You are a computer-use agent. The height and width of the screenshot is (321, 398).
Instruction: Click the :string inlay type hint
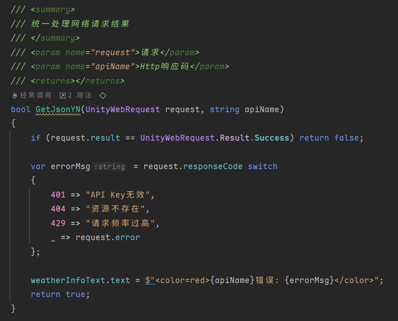coord(109,167)
